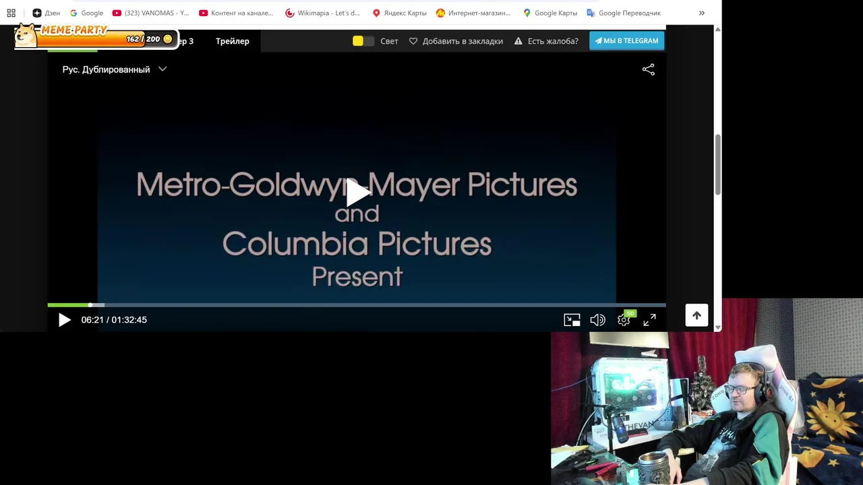Mute the player volume icon
Viewport: 863px width, 485px height.
pos(597,320)
